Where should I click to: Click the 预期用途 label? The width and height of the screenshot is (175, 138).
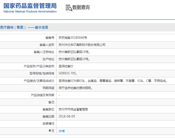point(48,88)
